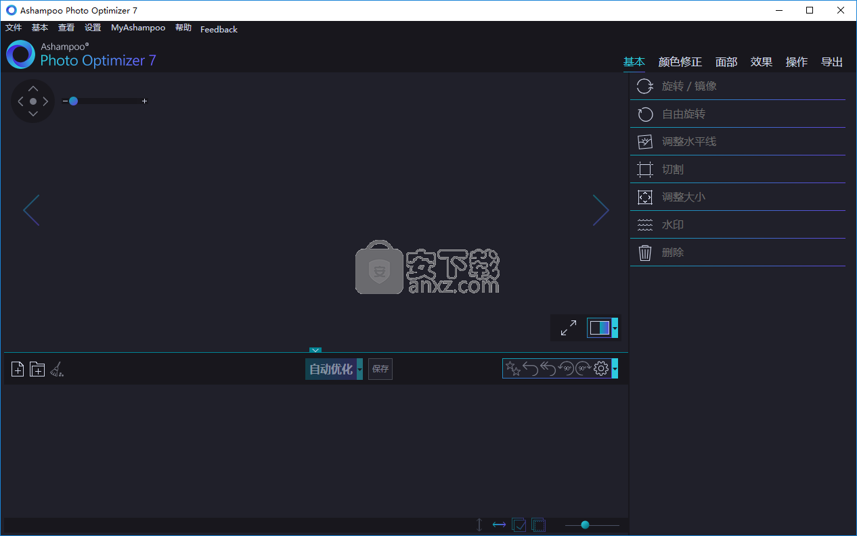This screenshot has height=536, width=857.
Task: Open the 查看 (View) menu
Action: [66, 28]
